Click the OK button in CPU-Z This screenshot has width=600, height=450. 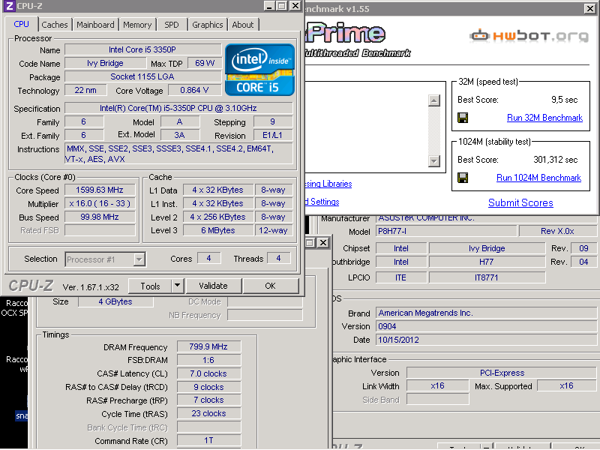(x=270, y=286)
